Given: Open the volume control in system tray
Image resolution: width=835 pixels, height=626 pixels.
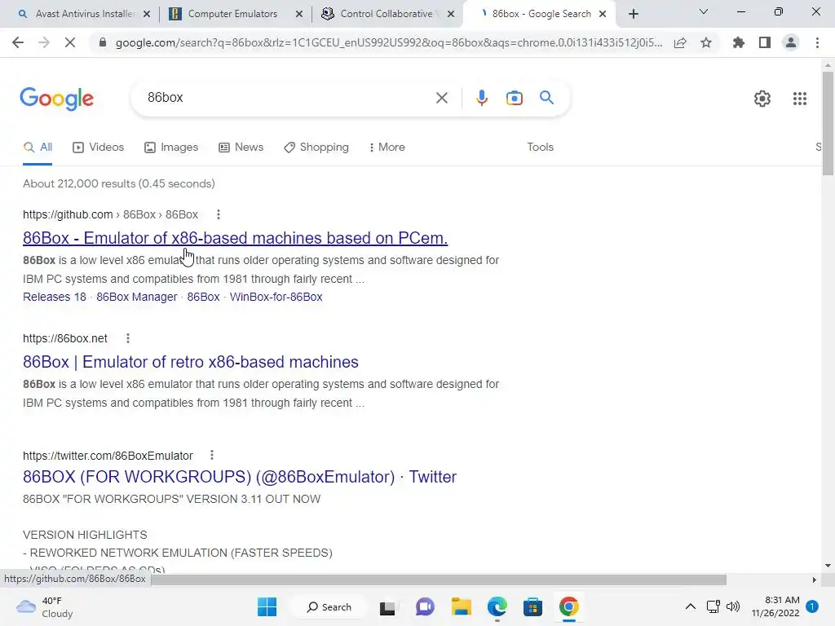Looking at the screenshot, I should tap(733, 606).
